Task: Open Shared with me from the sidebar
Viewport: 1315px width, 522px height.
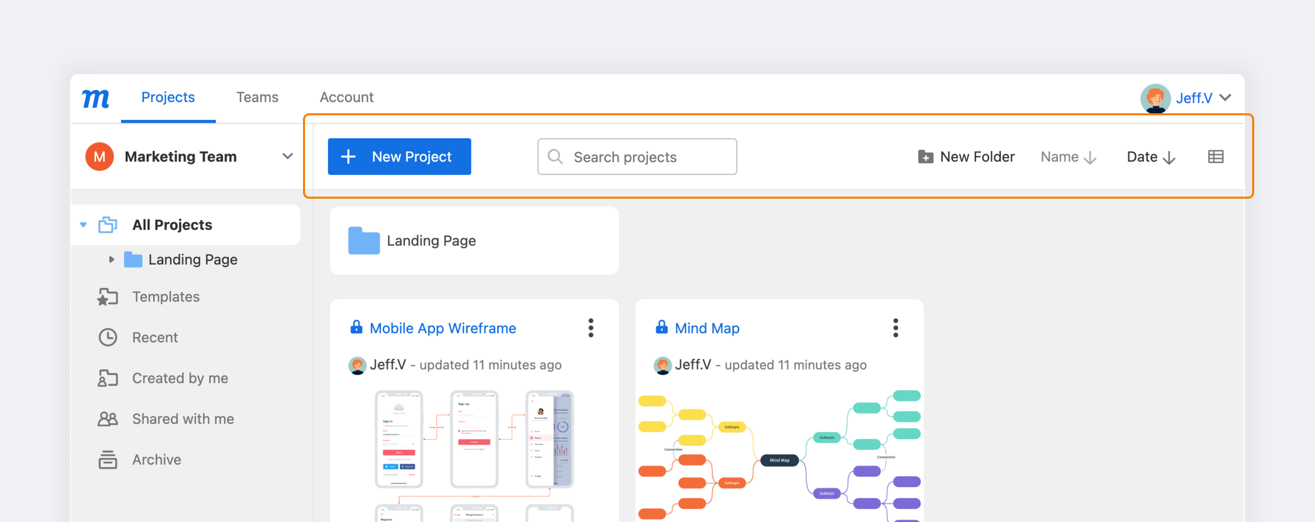Action: click(182, 419)
